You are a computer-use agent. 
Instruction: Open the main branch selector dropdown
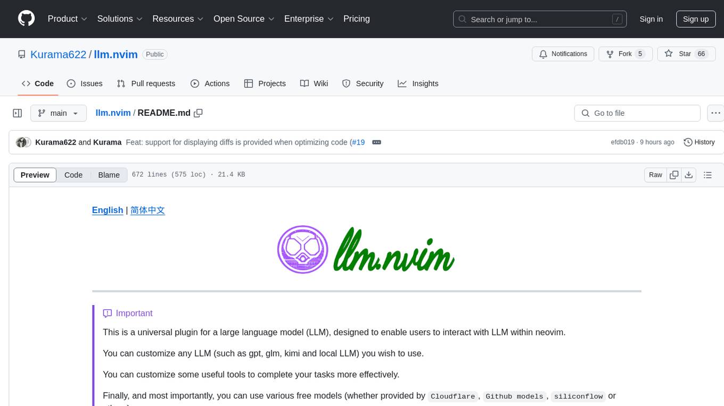(x=59, y=113)
